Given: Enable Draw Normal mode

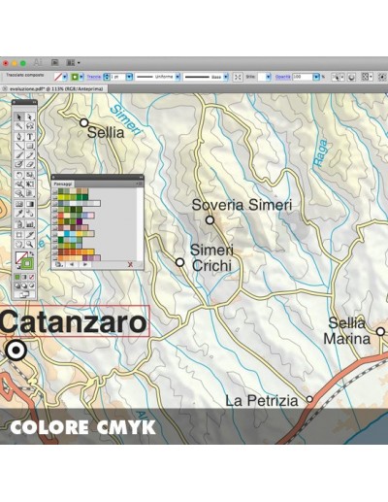Looking at the screenshot, I should tap(17, 285).
